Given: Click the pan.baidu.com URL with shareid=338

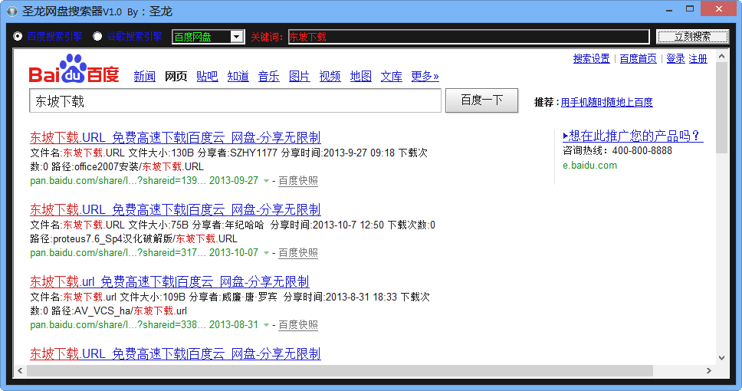Looking at the screenshot, I should [x=118, y=325].
